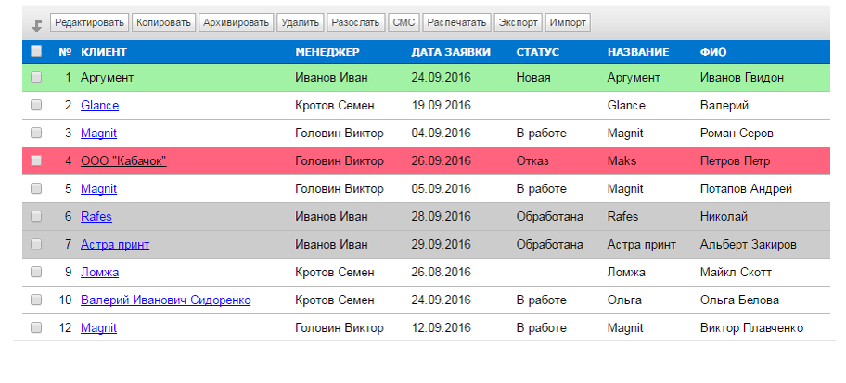Open the Glance client link
The width and height of the screenshot is (846, 383).
pyautogui.click(x=100, y=105)
